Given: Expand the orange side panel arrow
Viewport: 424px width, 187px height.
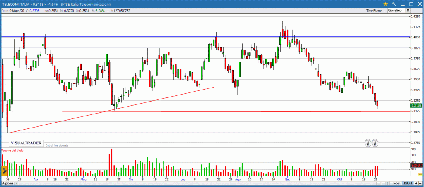Looking at the screenshot, I should pos(4,171).
